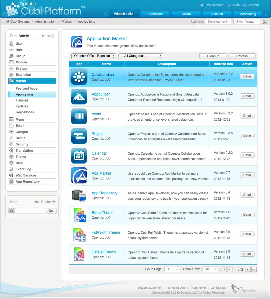Switch to the Accounting tab
271x299 pixels.
pos(248,14)
